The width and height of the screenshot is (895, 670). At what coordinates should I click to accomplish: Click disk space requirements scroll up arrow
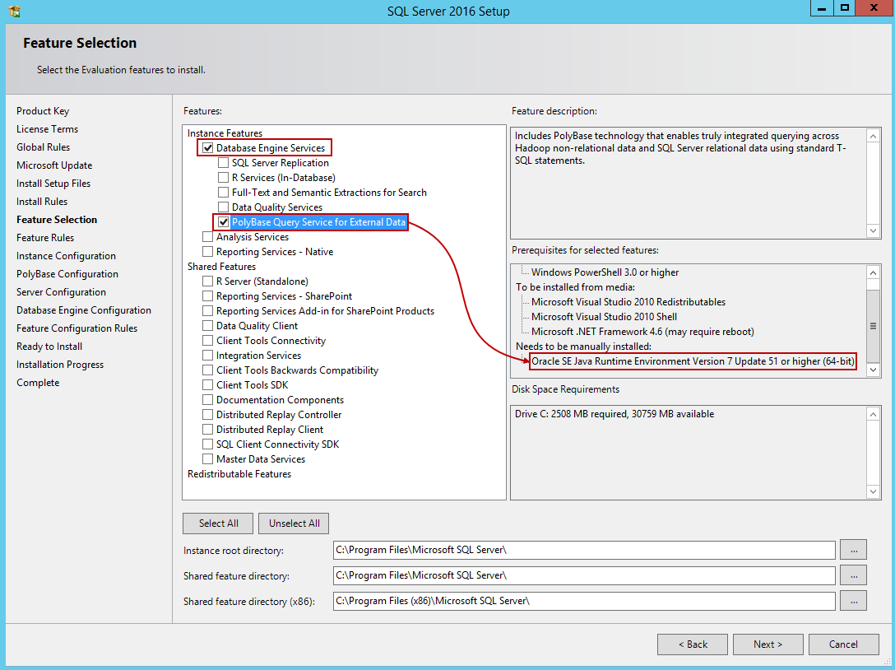[x=874, y=414]
